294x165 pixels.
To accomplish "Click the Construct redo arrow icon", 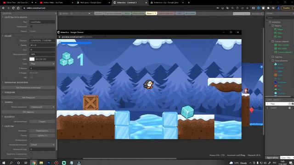I will 83,13.
